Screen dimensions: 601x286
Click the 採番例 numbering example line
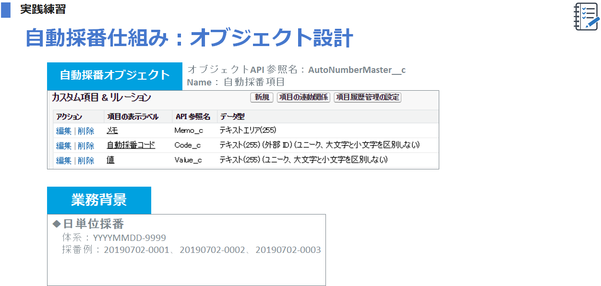tap(192, 250)
